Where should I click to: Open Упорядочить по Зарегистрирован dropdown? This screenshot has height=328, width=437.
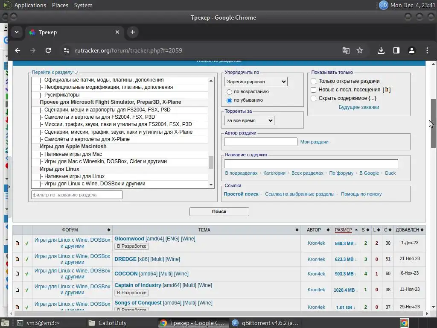click(x=256, y=82)
